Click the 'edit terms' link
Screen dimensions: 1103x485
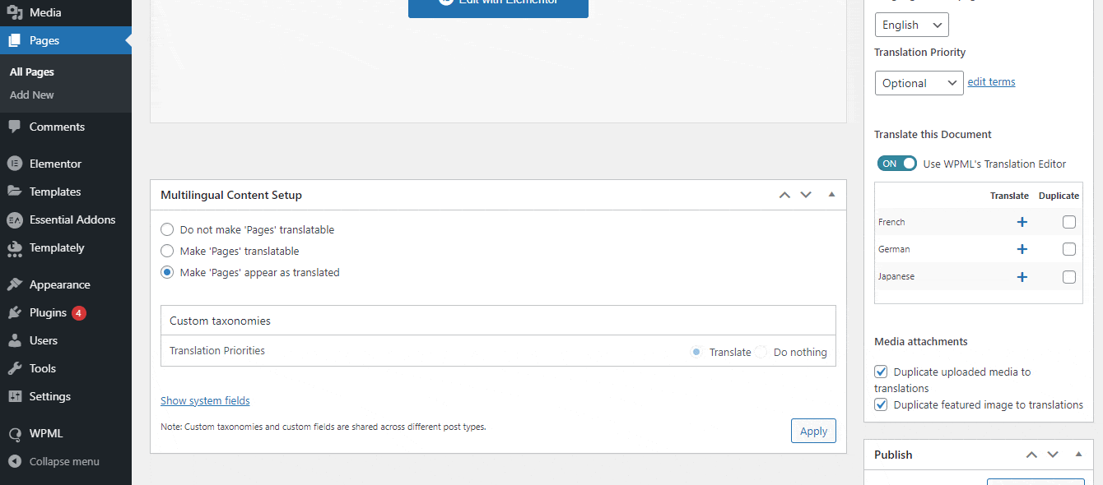(x=991, y=81)
